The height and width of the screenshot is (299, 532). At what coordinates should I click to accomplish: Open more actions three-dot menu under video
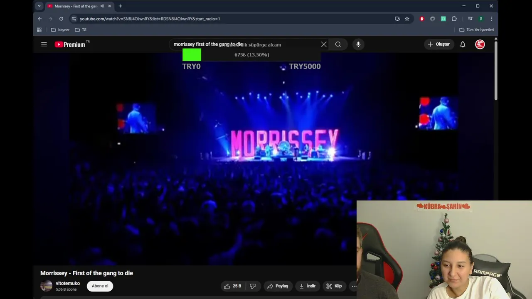354,286
